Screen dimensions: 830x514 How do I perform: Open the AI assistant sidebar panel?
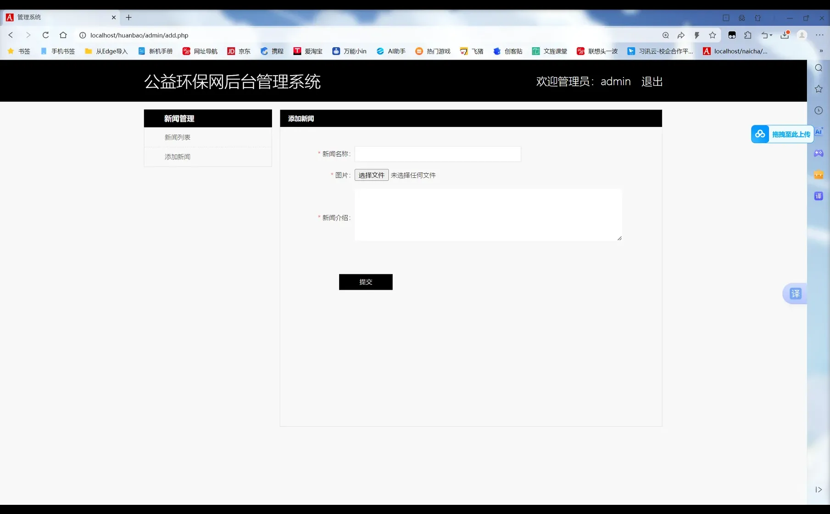point(819,133)
